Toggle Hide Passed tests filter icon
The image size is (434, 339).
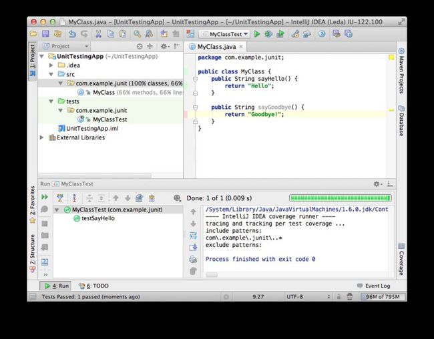tap(60, 198)
